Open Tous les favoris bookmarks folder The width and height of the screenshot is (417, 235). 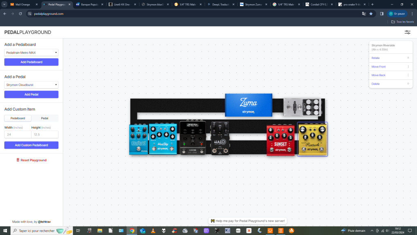coord(402,22)
